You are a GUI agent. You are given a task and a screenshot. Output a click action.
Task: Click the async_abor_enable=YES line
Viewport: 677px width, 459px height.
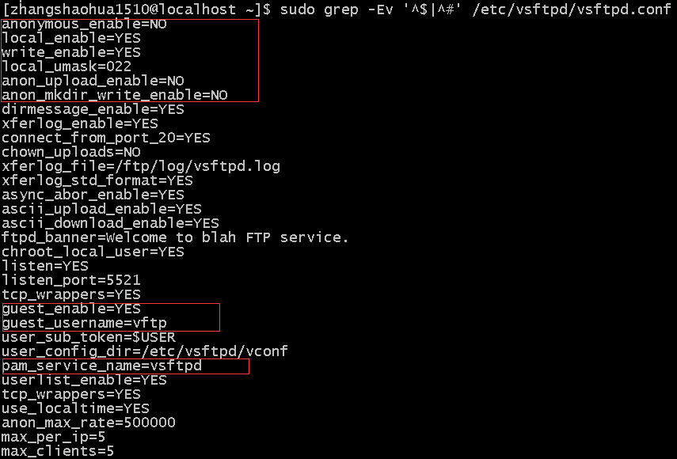[x=93, y=195]
